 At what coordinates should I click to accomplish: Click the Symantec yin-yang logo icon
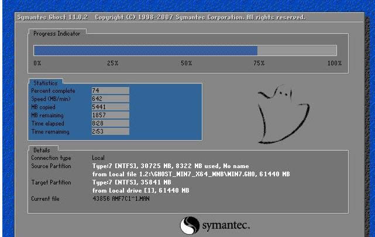coord(190,225)
